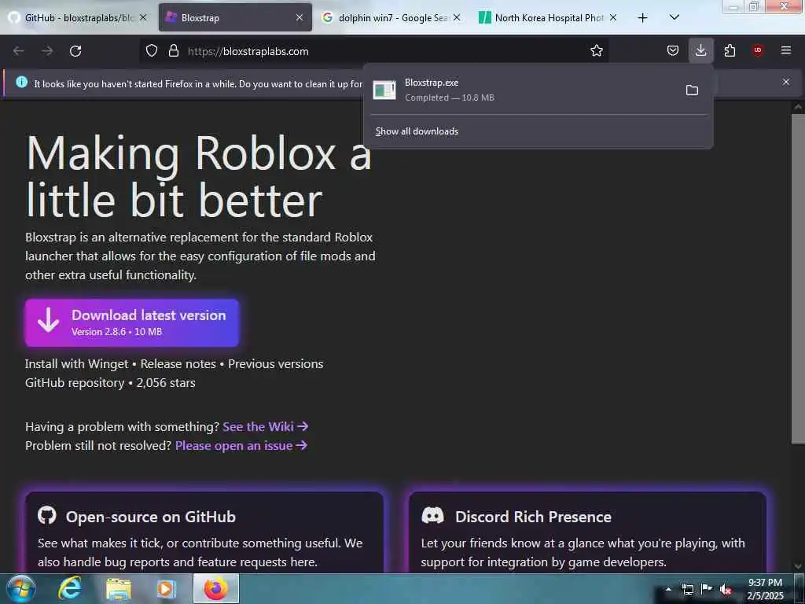The image size is (805, 604).
Task: Open the Windows Start menu orb
Action: (20, 588)
